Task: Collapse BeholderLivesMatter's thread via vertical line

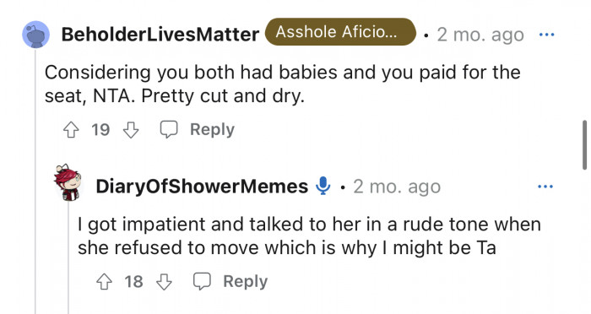Action: click(35, 181)
